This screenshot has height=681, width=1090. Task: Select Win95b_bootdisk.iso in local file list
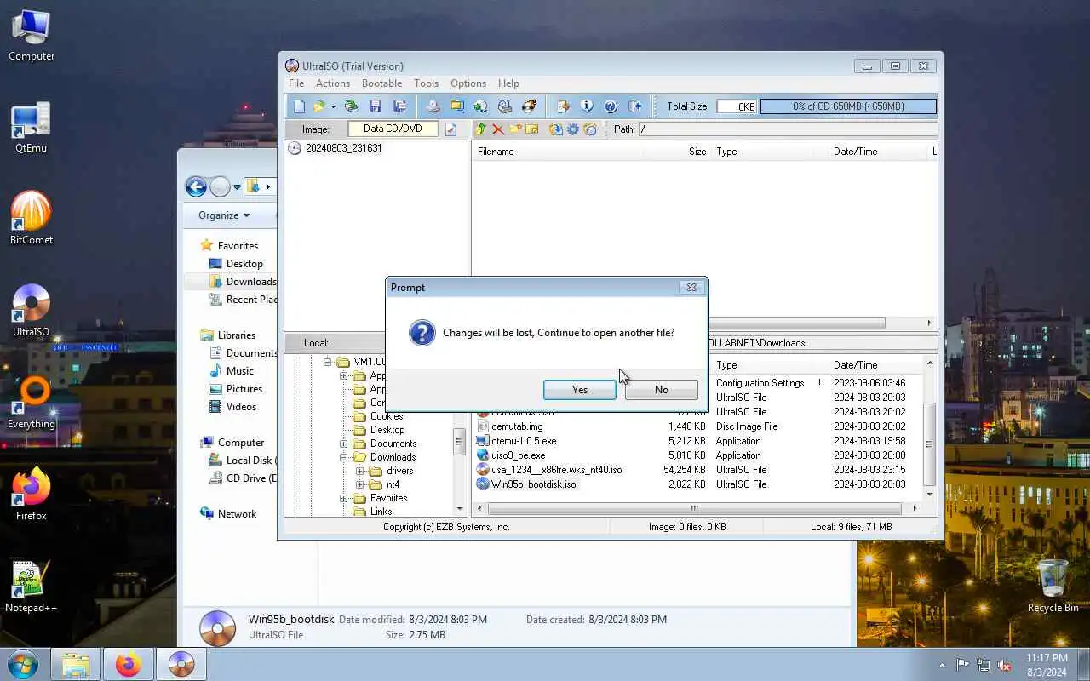click(x=533, y=484)
